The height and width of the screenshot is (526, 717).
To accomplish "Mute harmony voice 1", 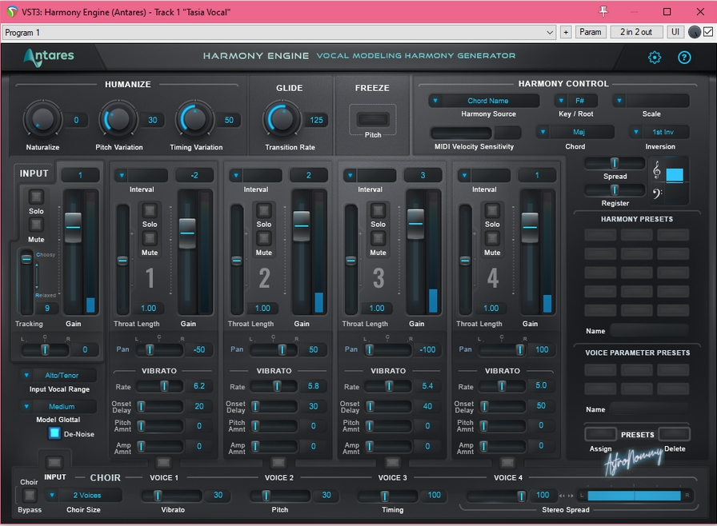I will pos(150,238).
